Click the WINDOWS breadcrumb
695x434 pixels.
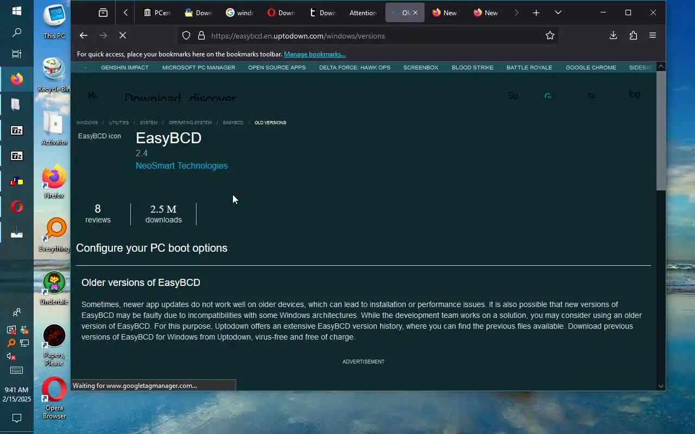pyautogui.click(x=87, y=123)
